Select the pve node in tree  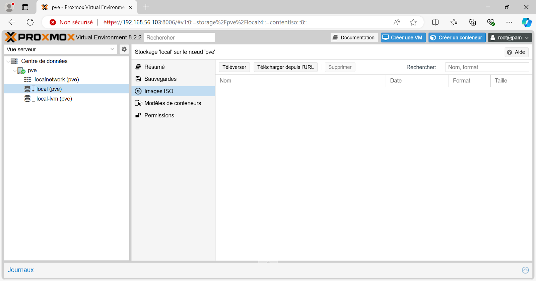click(x=32, y=70)
